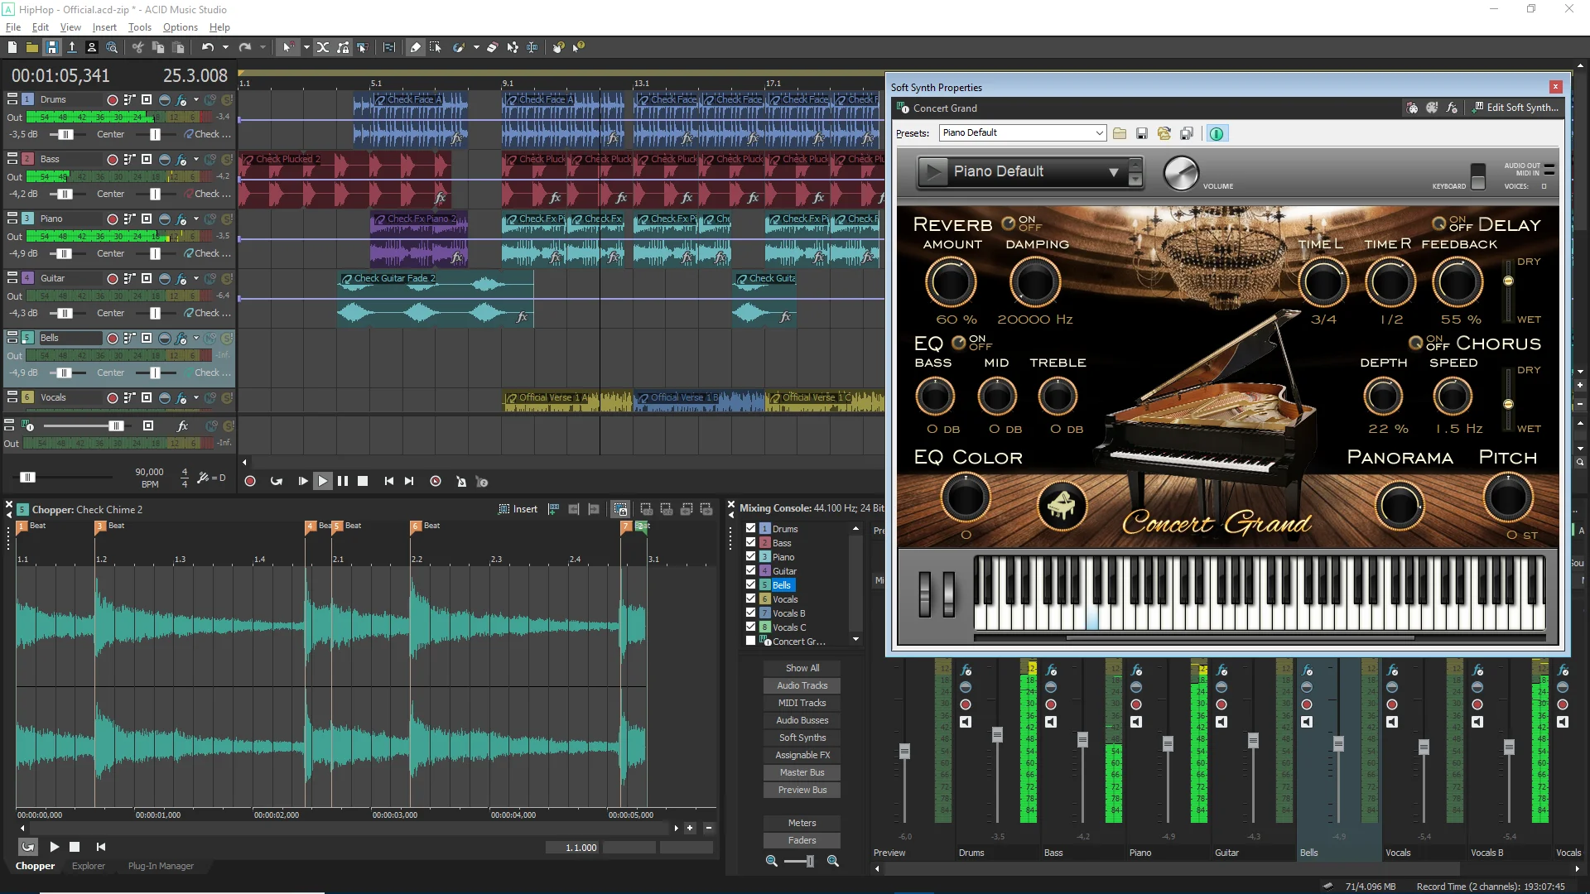The image size is (1590, 894).
Task: Open the synth Piano Default program dropdown arrow
Action: (x=1114, y=172)
